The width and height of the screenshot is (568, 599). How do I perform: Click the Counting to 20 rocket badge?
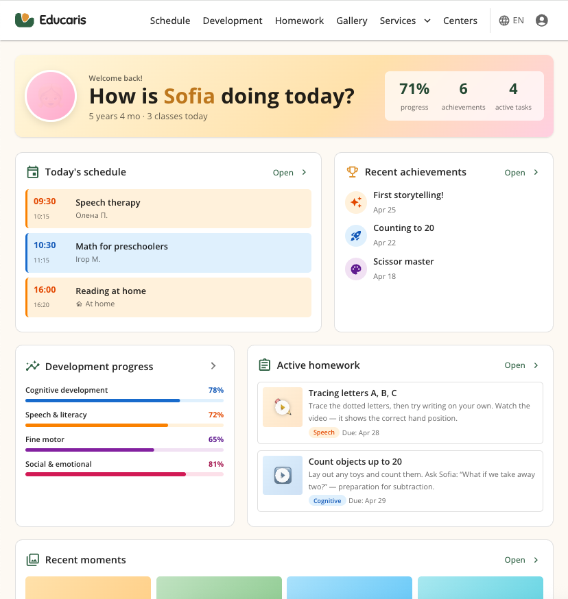click(x=355, y=235)
